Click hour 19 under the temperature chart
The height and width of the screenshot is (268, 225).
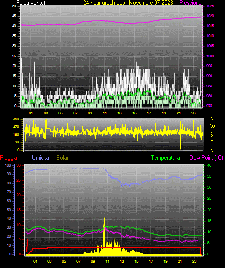[x=165, y=261]
